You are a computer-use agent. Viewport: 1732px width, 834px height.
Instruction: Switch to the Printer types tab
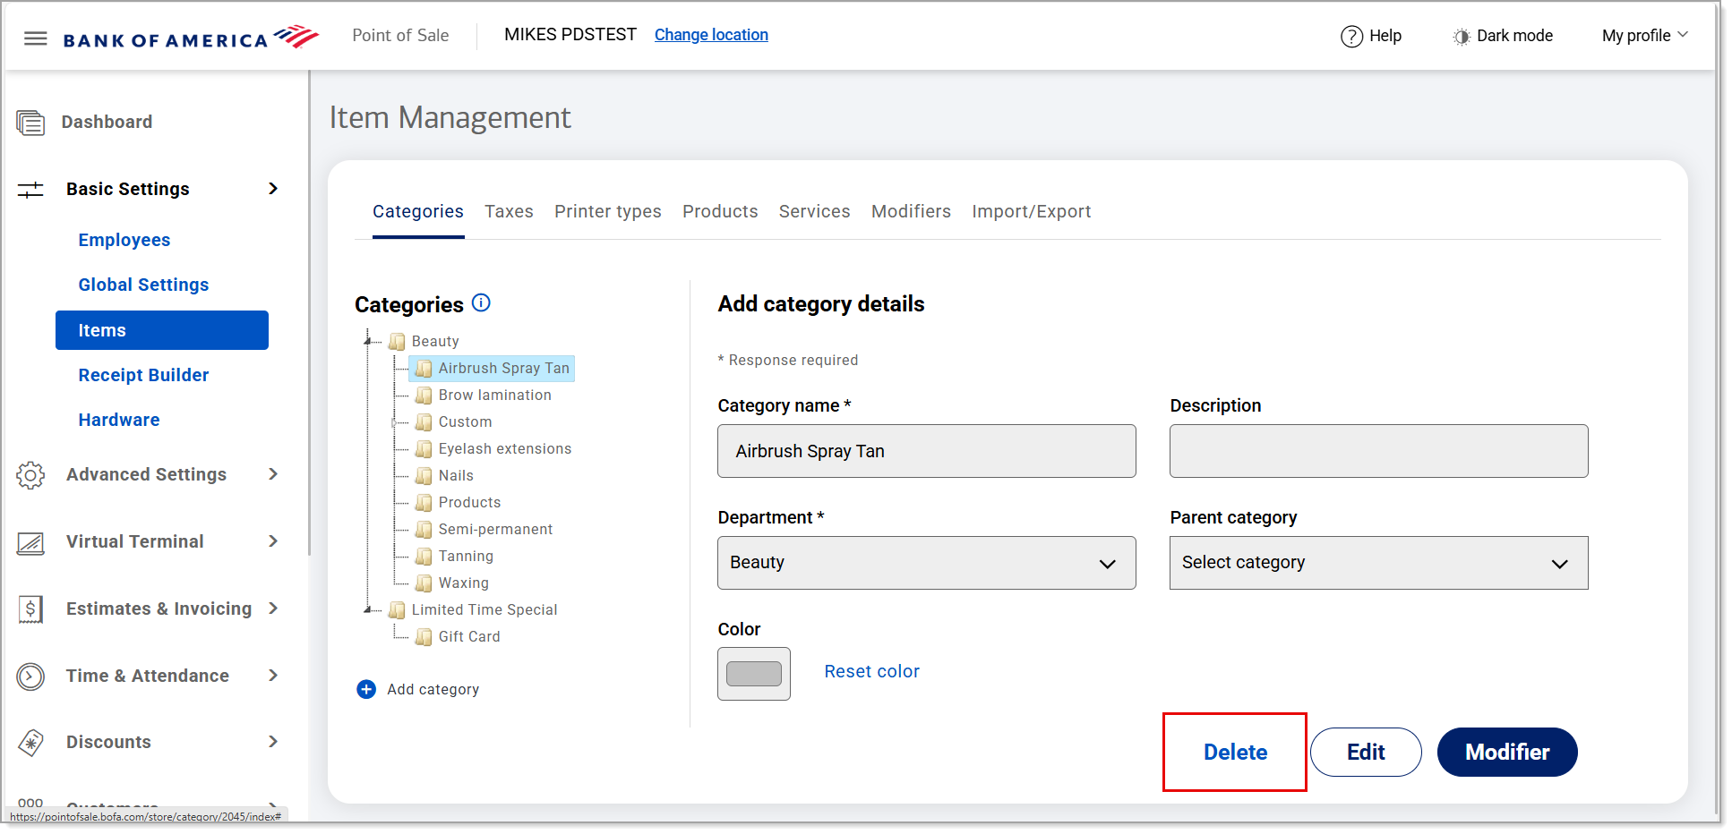tap(607, 212)
